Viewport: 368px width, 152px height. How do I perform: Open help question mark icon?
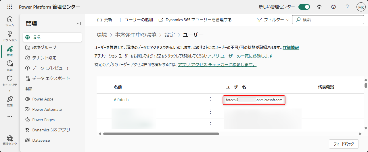coord(347,7)
